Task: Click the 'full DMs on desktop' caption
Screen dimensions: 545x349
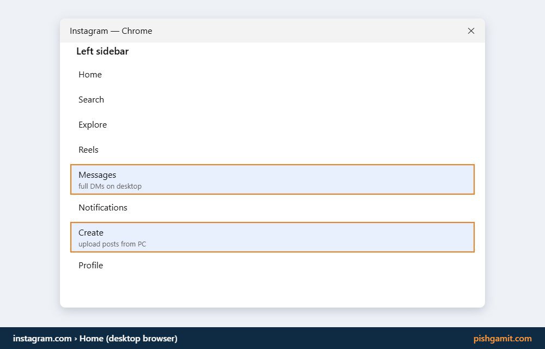Action: click(x=110, y=186)
